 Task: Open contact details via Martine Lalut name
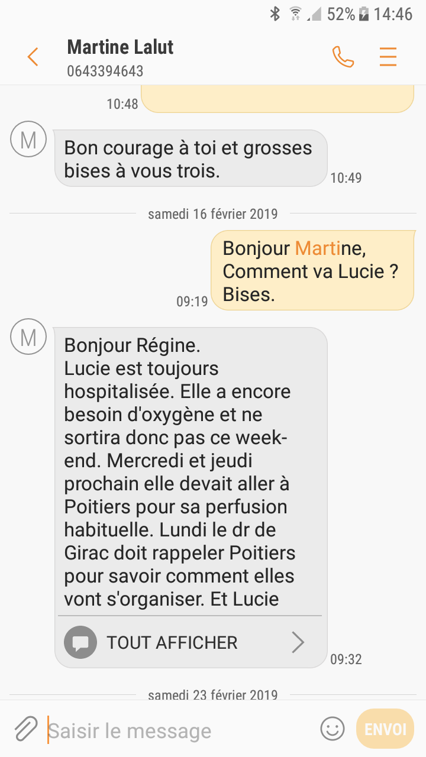pos(120,47)
